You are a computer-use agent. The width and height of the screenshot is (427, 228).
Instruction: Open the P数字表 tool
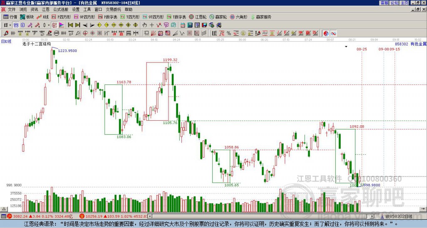click(108, 17)
